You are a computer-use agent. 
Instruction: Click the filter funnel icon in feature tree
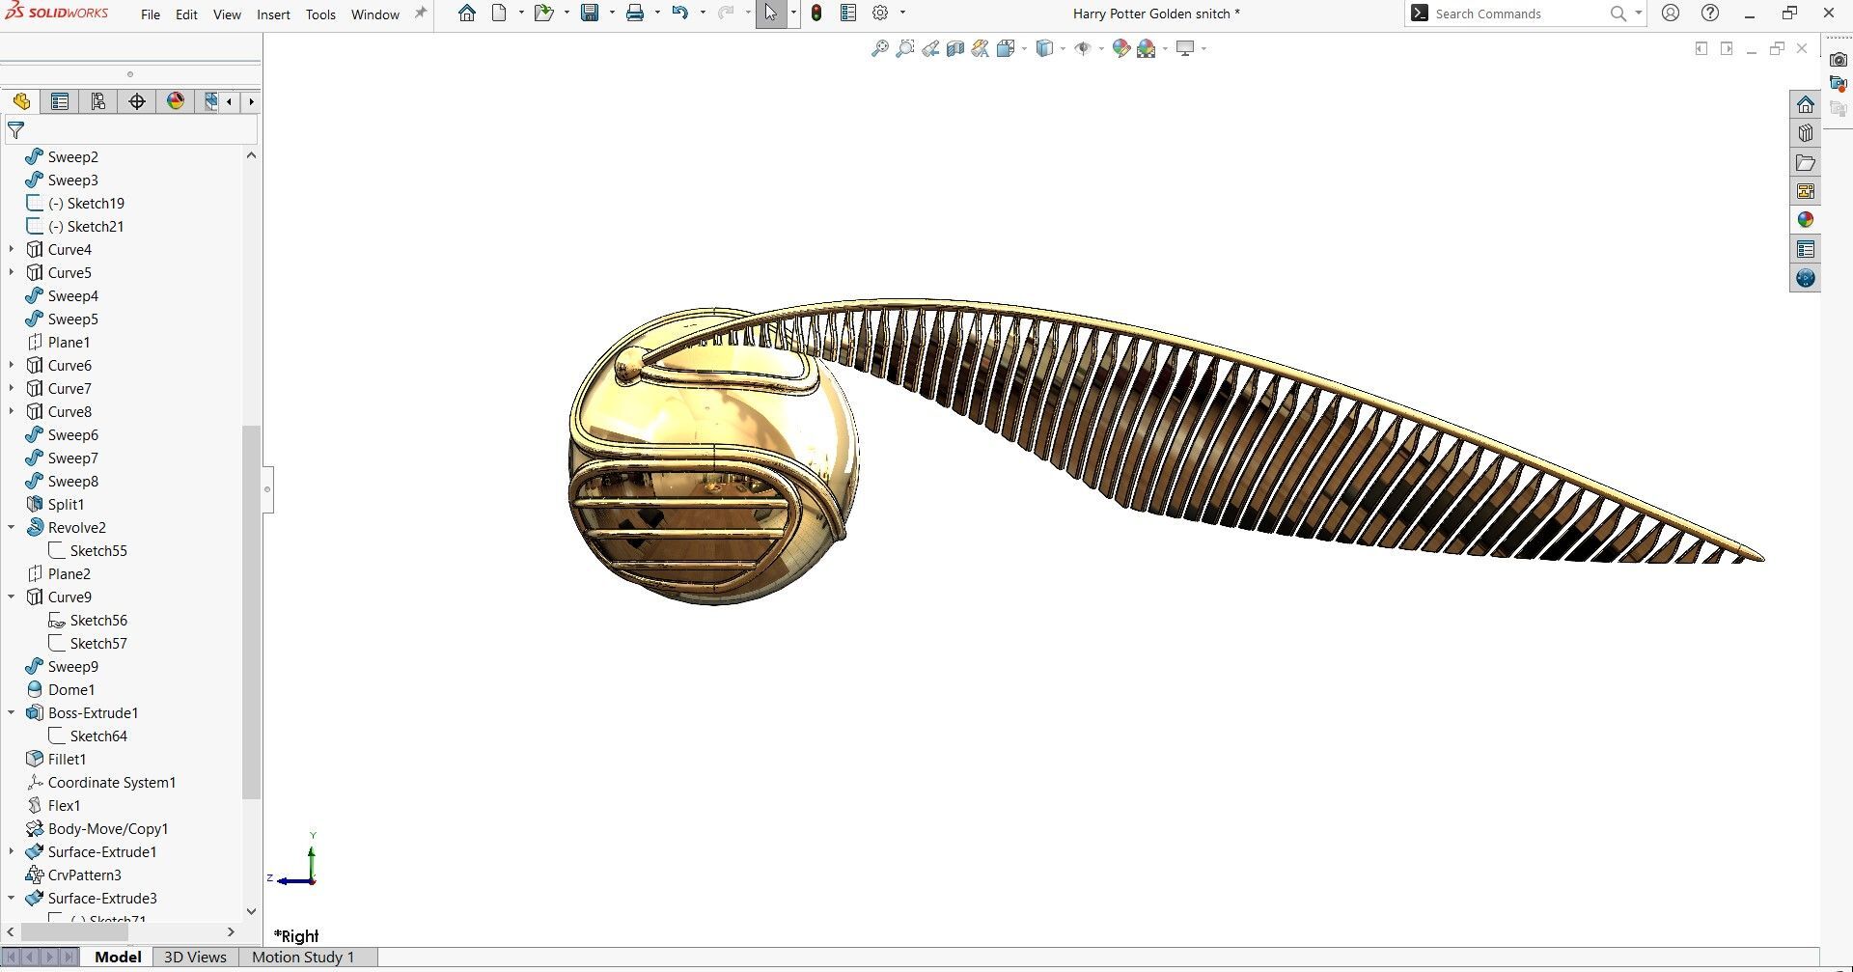coord(16,130)
